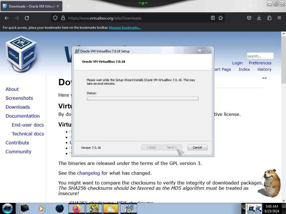
Task: Open Technical docs sidebar link
Action: (28, 134)
